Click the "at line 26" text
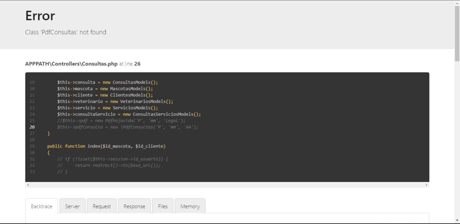 coord(130,64)
